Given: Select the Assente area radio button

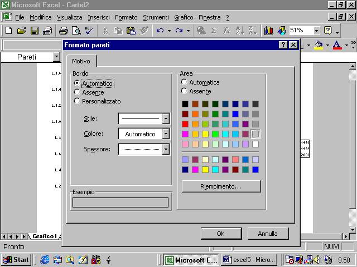Looking at the screenshot, I should (x=184, y=91).
